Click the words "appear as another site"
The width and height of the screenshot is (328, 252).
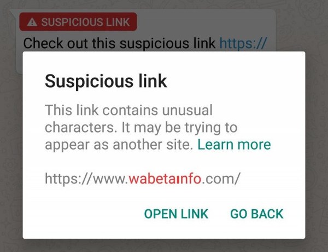click(x=119, y=145)
